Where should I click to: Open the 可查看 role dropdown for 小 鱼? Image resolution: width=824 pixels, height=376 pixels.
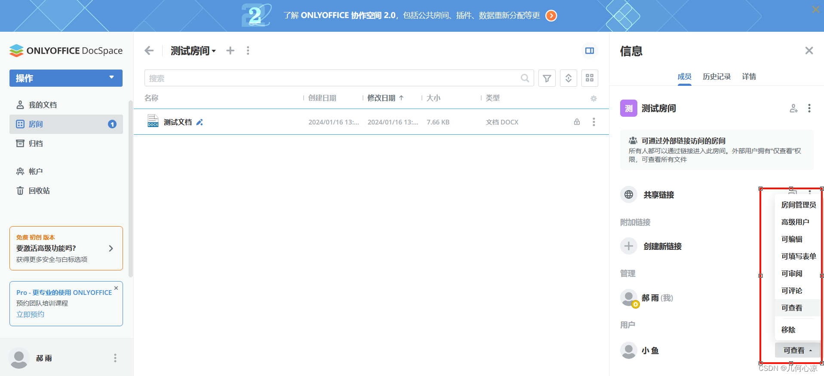tap(798, 350)
